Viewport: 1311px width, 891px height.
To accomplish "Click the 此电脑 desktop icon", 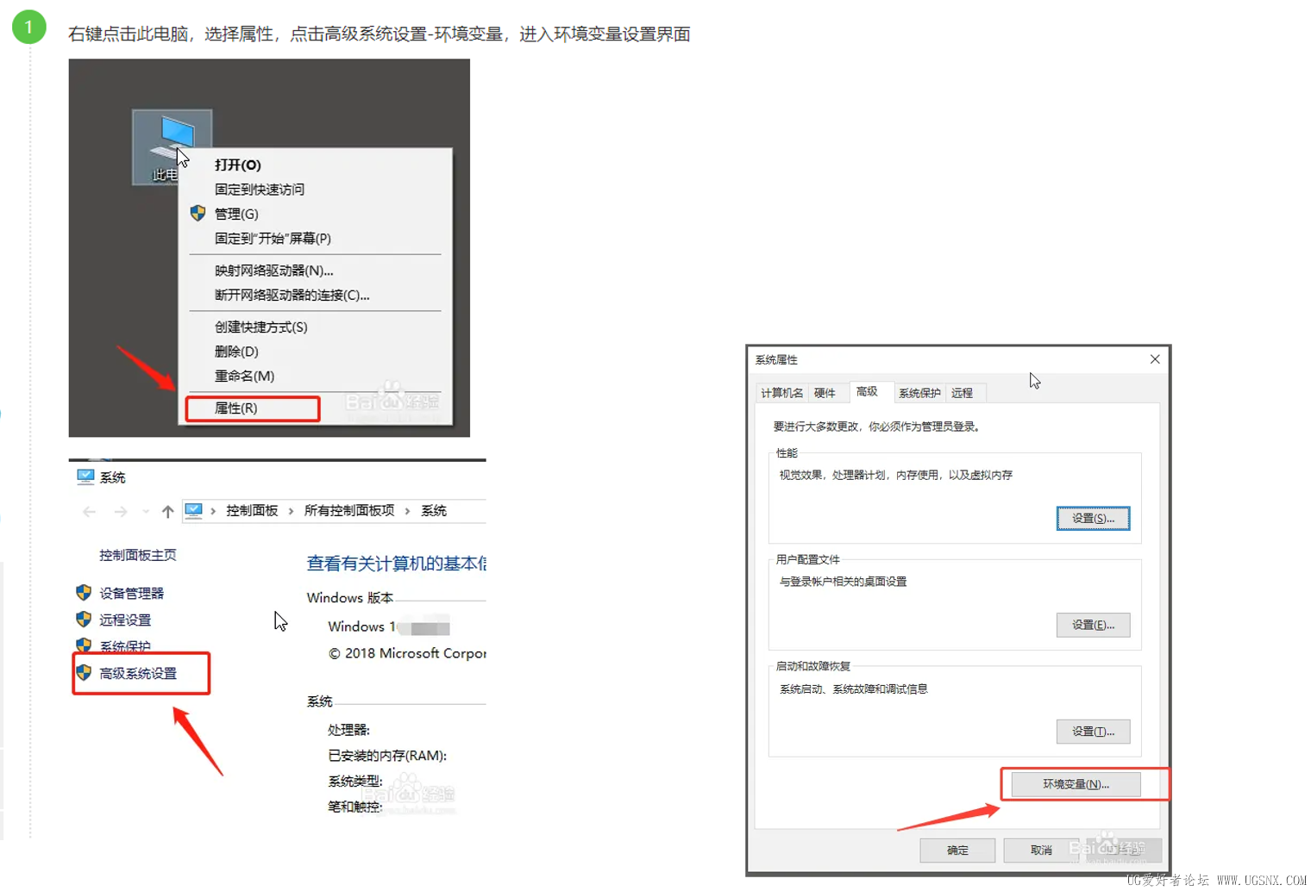I will [x=172, y=146].
